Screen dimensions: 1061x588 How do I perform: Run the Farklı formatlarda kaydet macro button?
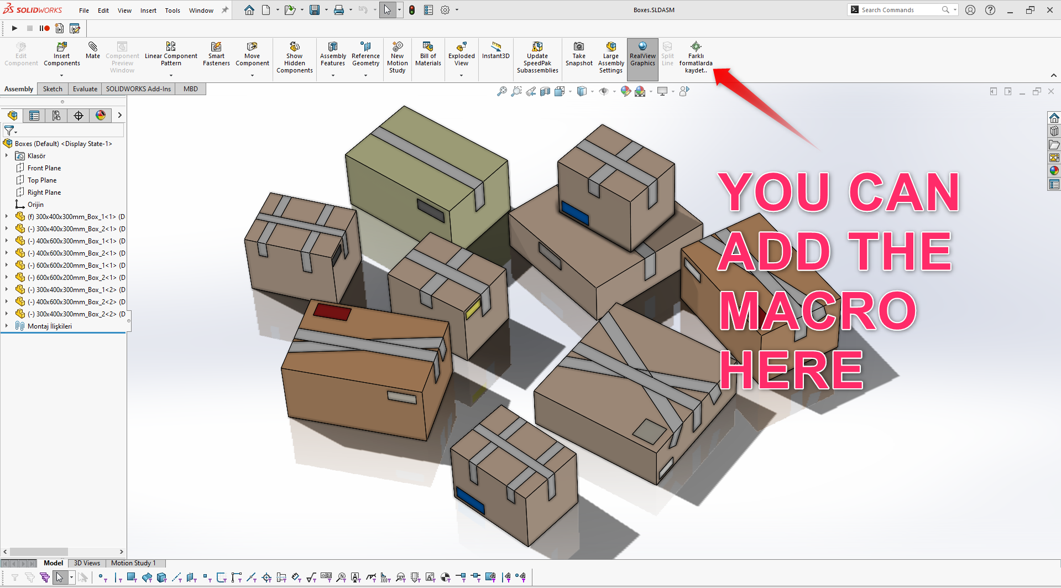[696, 58]
